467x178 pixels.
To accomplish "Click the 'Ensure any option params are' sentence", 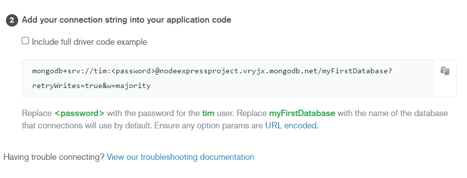I will tap(208, 125).
